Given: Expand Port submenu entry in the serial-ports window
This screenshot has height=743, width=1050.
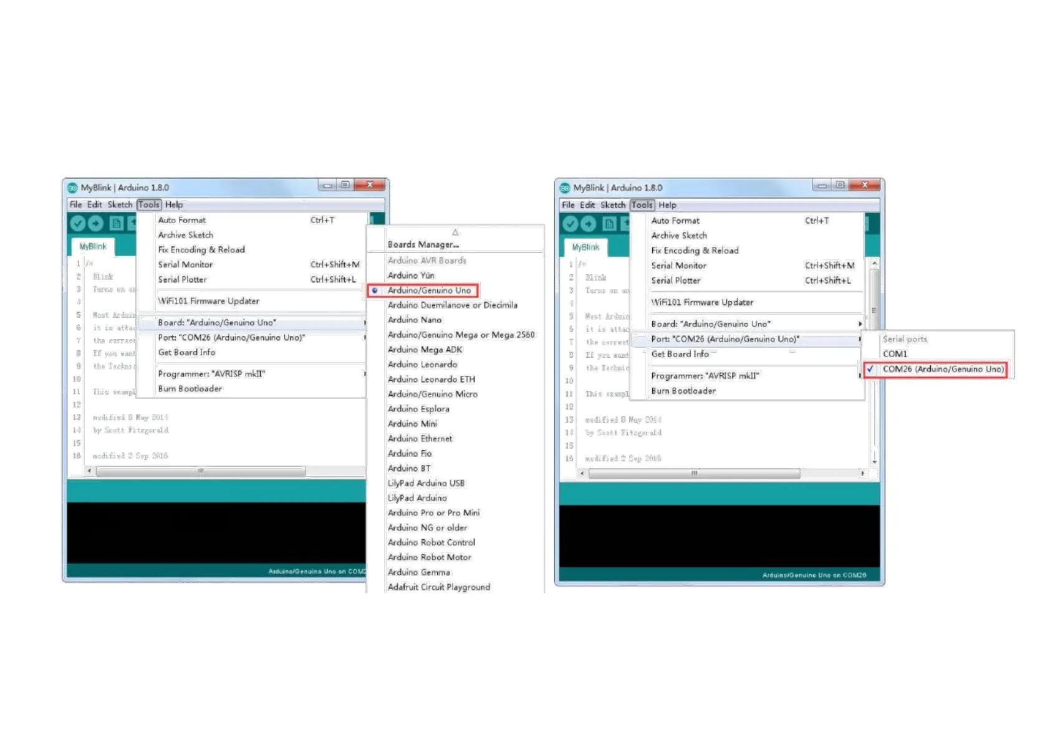Looking at the screenshot, I should tap(747, 339).
